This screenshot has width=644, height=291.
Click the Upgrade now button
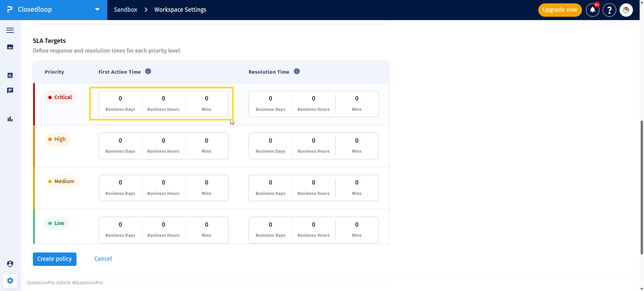(x=560, y=10)
